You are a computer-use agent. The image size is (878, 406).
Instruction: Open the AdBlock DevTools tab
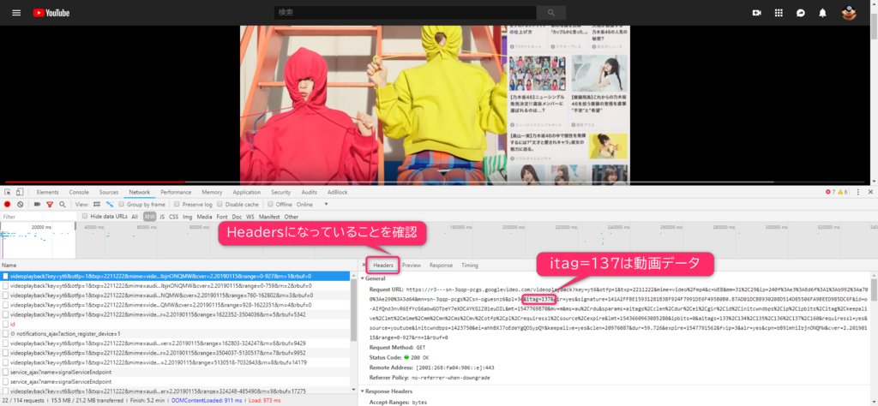click(x=338, y=192)
